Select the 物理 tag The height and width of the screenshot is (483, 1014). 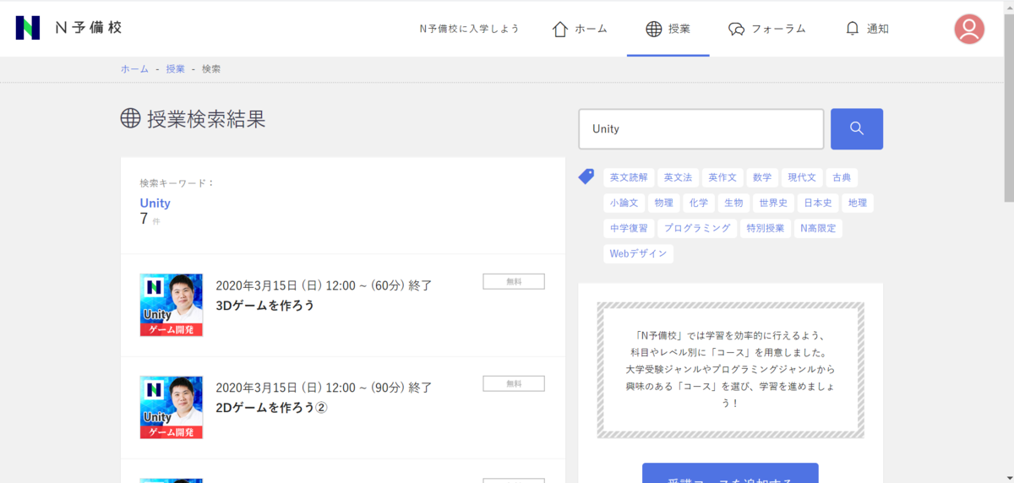pyautogui.click(x=664, y=203)
